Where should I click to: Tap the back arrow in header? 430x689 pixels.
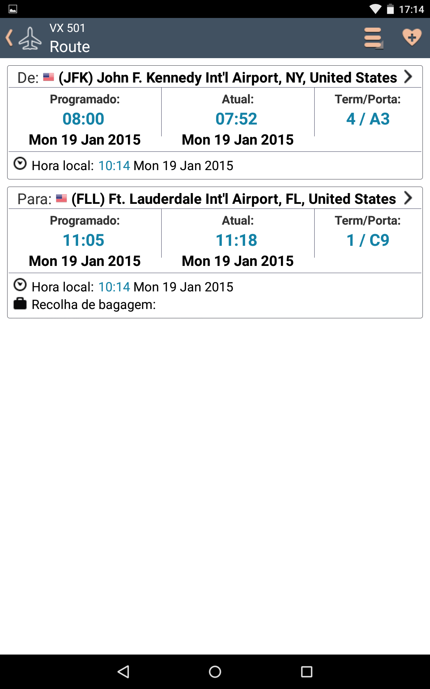click(x=9, y=38)
